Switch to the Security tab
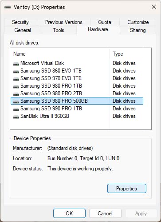 (20, 22)
